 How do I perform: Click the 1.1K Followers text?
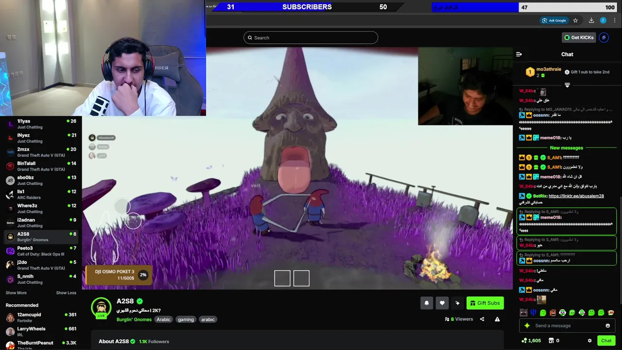[154, 341]
